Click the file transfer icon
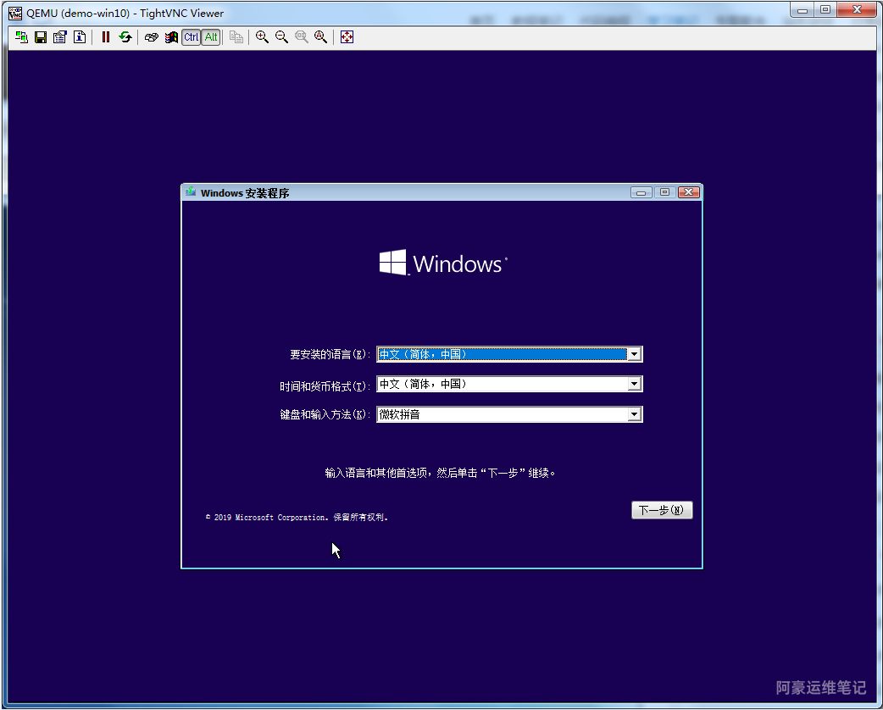883x710 pixels. (236, 37)
